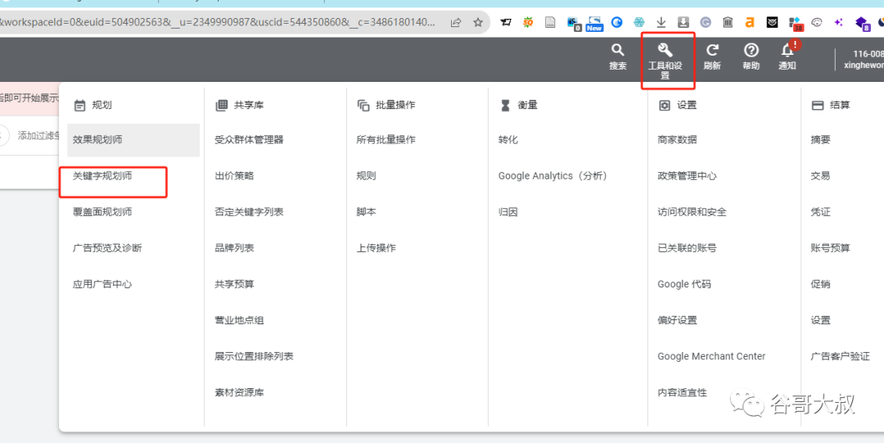Click the blue circular bird extension icon
The image size is (884, 443).
pyautogui.click(x=617, y=23)
